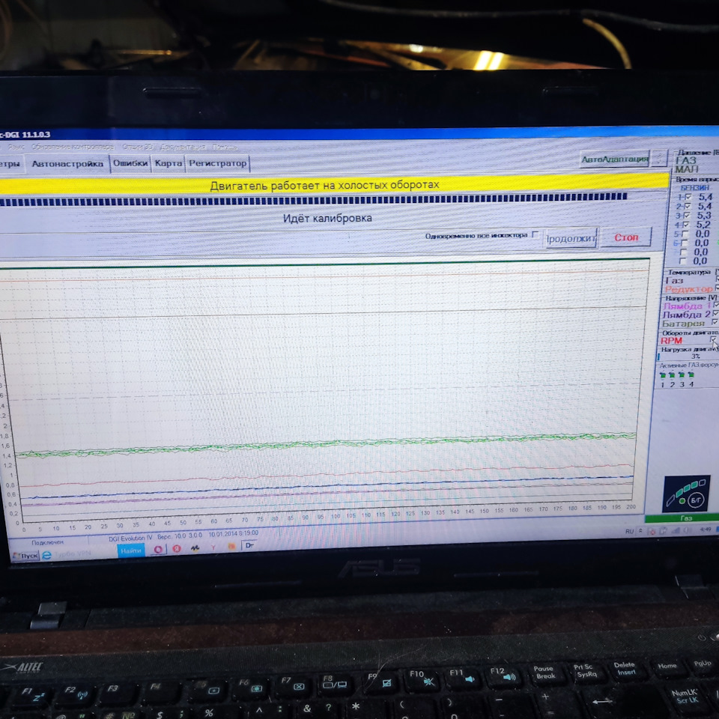Toggle RPM graph checkbox
719x719 pixels.
click(x=714, y=340)
